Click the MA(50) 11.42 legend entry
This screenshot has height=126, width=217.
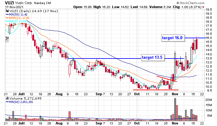click(17, 15)
